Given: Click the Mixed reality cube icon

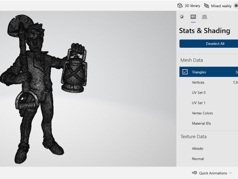Looking at the screenshot, I should [206, 5].
